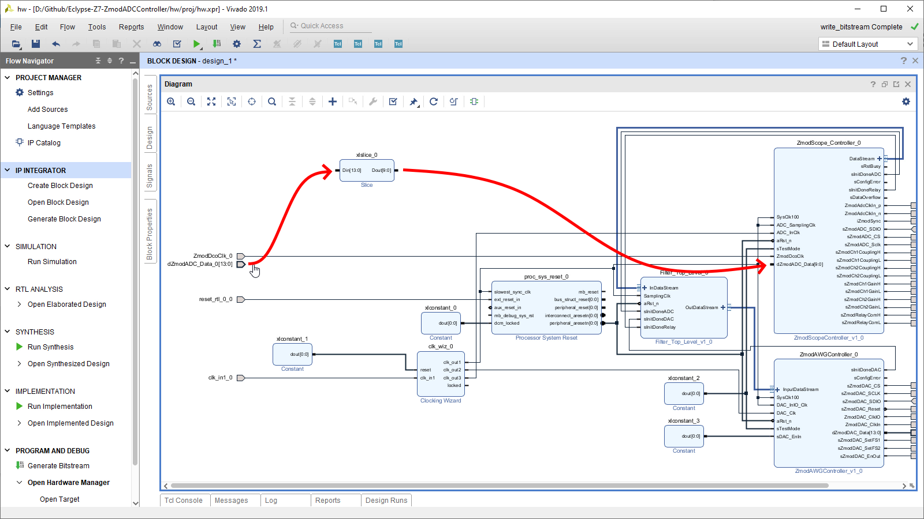Open the Flow menu
The image size is (924, 519).
tap(68, 27)
